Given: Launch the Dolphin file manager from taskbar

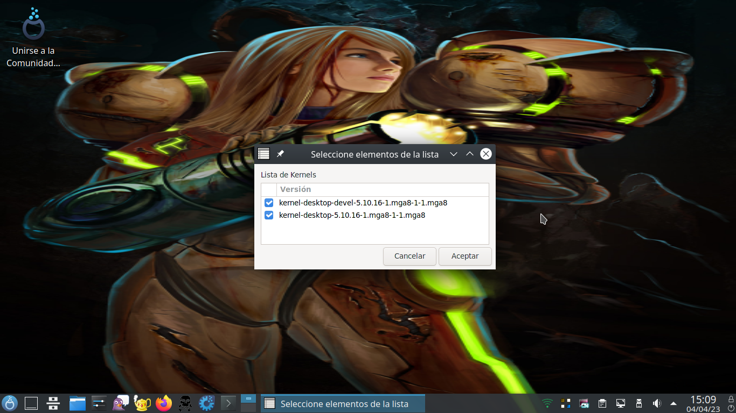Looking at the screenshot, I should pyautogui.click(x=78, y=403).
